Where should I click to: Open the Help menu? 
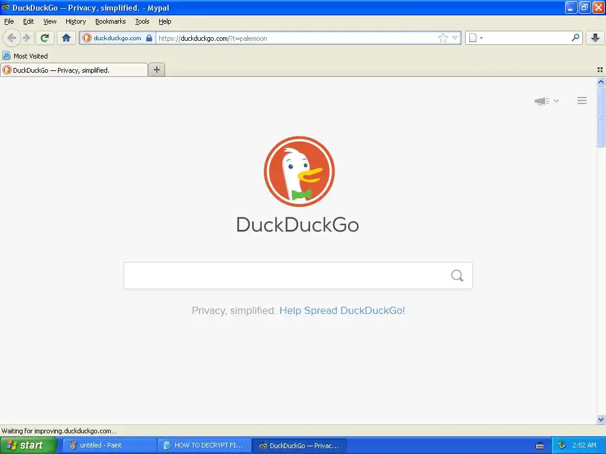point(165,21)
